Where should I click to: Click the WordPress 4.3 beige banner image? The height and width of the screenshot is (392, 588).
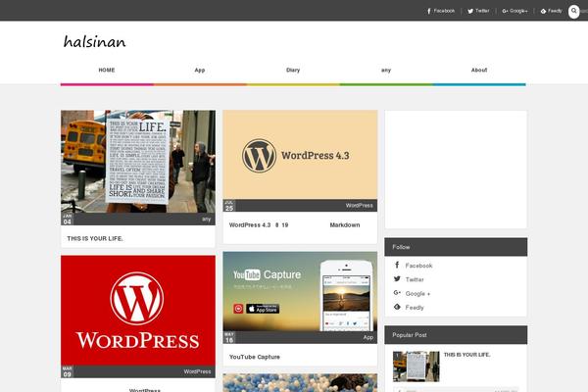coord(300,155)
